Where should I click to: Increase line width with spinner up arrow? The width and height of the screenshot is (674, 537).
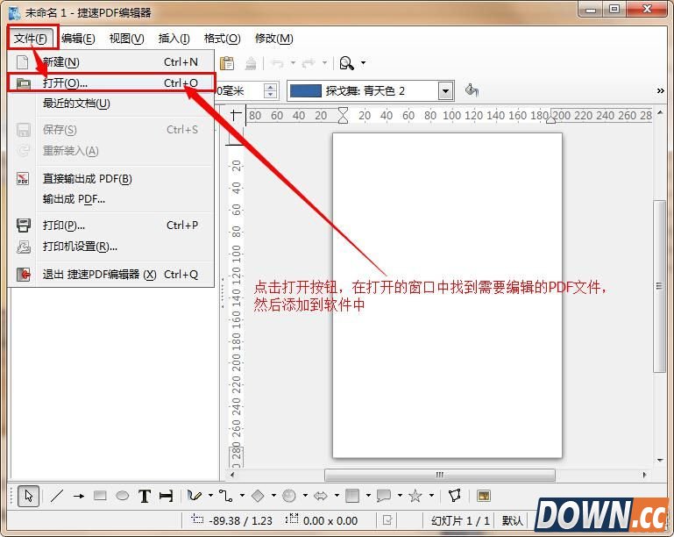[271, 87]
